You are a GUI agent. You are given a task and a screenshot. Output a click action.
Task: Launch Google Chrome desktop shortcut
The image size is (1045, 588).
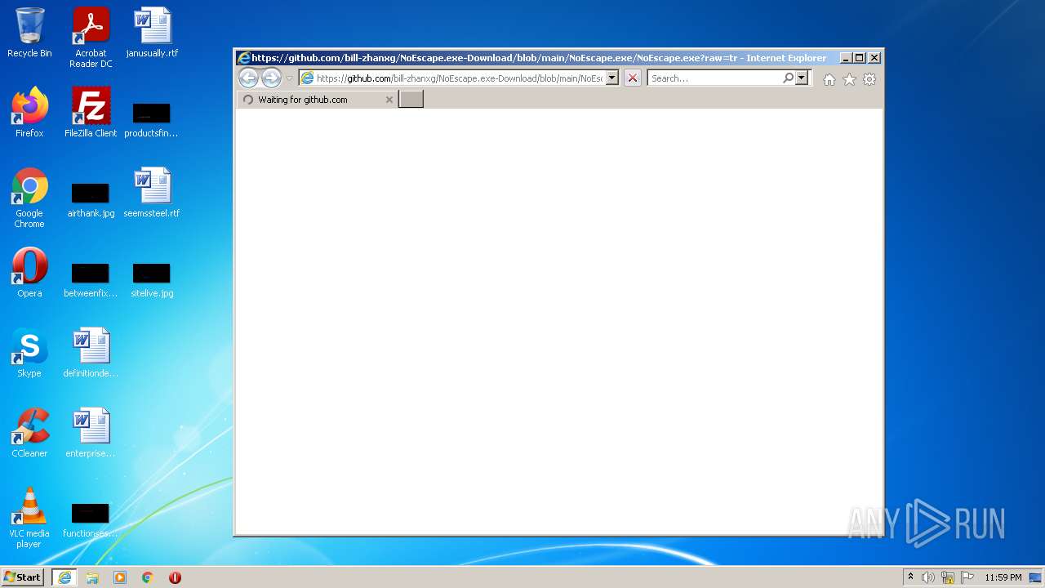(29, 198)
